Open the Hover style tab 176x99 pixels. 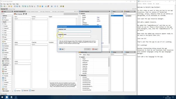click(x=84, y=55)
